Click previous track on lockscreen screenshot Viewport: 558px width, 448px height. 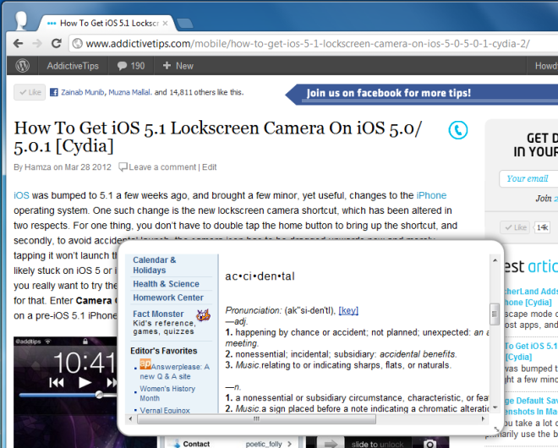[57, 383]
